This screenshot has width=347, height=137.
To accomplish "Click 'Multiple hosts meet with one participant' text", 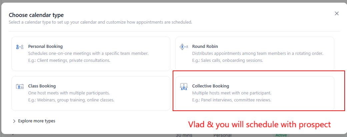I will (x=232, y=93).
